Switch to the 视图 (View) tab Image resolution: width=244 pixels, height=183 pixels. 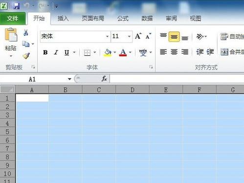tap(195, 19)
